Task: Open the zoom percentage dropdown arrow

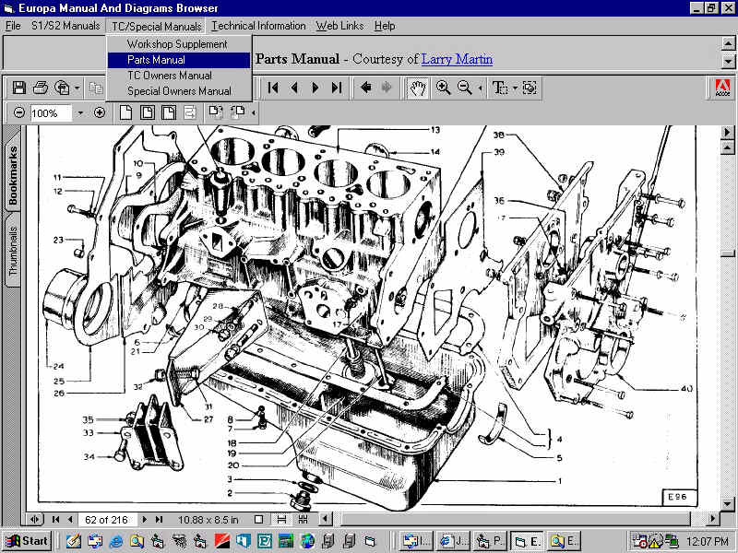Action: tap(80, 113)
